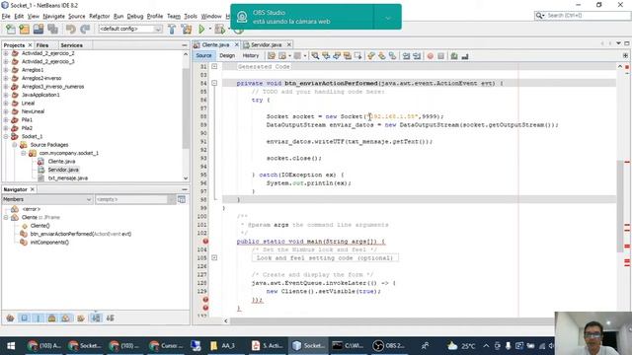632x355 pixels.
Task: Expand the Look and feel code fold
Action: (214, 257)
